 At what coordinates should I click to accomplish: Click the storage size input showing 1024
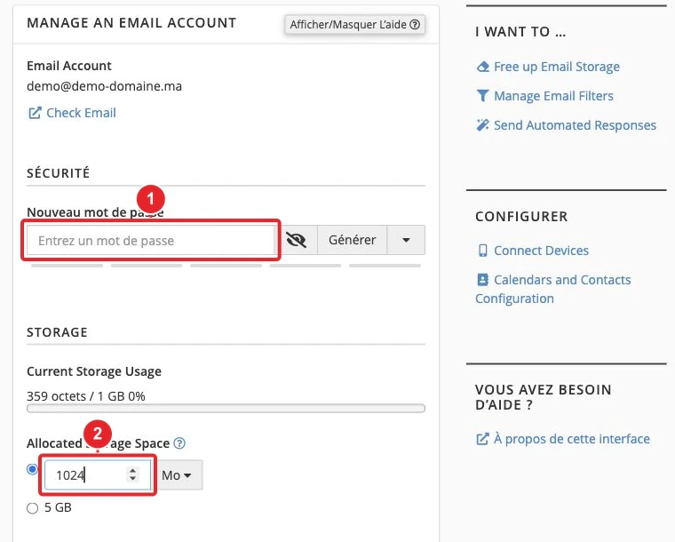[98, 474]
